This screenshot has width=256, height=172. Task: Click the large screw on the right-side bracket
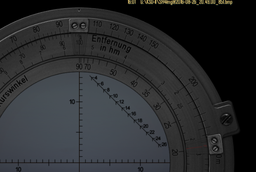(x=226, y=119)
